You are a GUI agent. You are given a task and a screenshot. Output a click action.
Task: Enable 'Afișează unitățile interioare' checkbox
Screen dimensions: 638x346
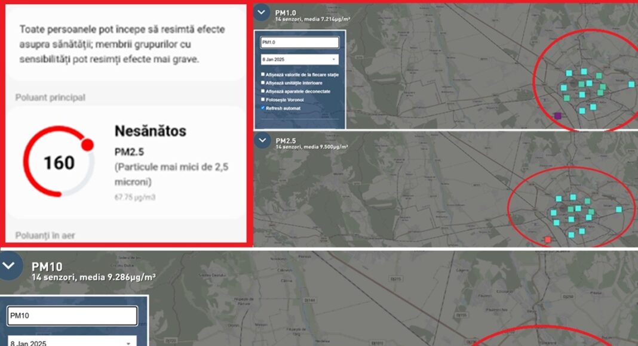tap(262, 82)
